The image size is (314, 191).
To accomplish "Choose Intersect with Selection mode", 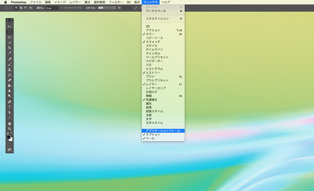I will click(x=31, y=8).
